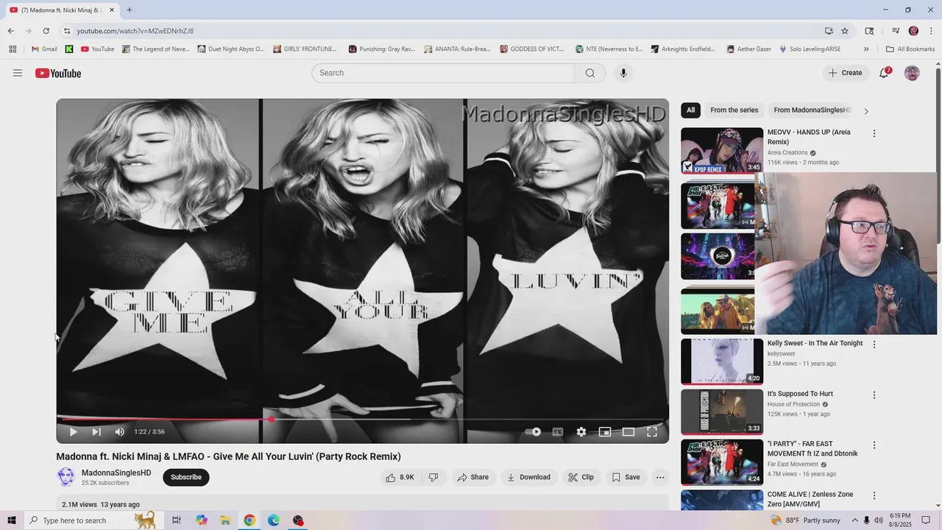Open player settings gear
The height and width of the screenshot is (530, 942).
(x=581, y=432)
